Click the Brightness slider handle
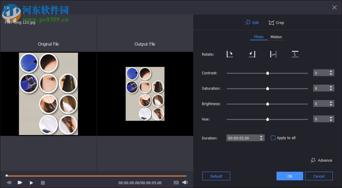The height and width of the screenshot is (188, 342). pyautogui.click(x=268, y=104)
